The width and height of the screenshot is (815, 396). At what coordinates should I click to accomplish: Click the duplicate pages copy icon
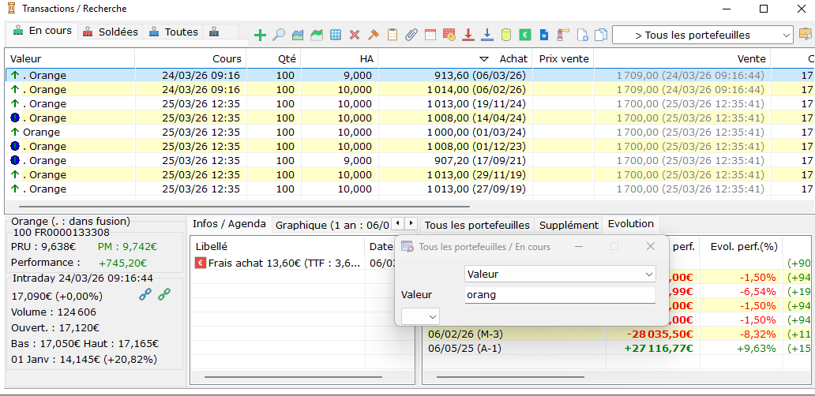tap(601, 35)
